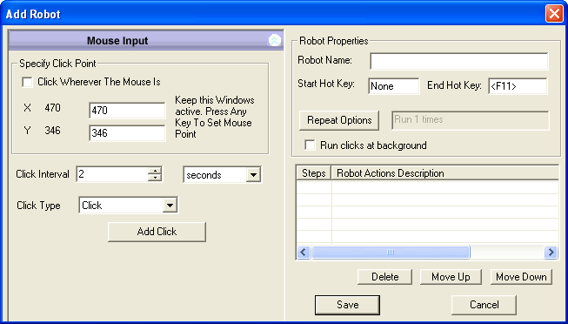Click the Move Up button

(451, 277)
